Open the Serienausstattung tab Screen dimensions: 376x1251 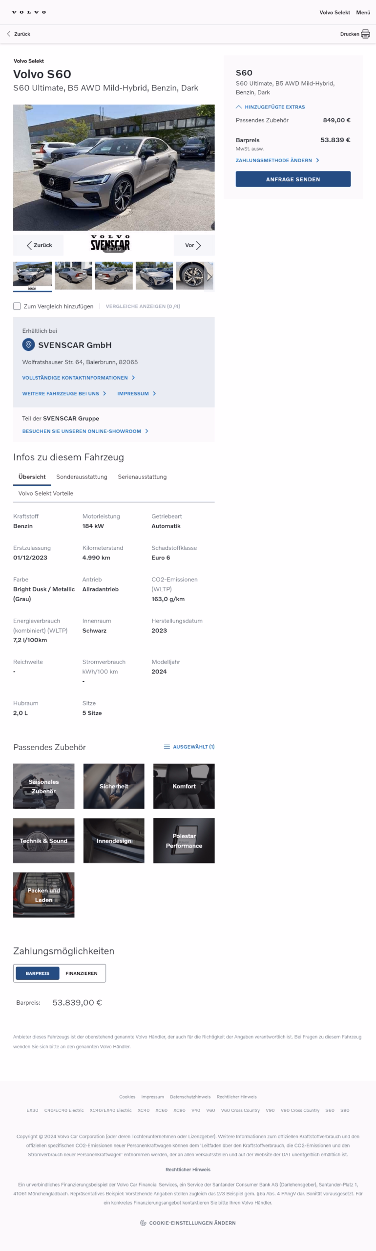(x=142, y=477)
